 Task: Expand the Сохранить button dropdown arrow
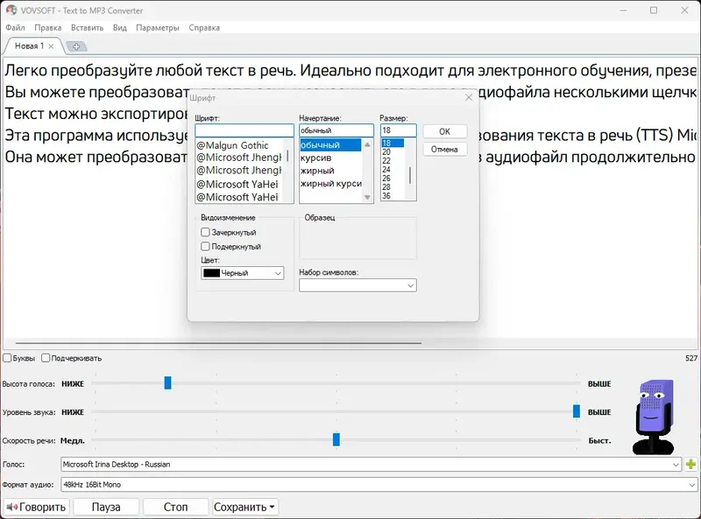pyautogui.click(x=272, y=507)
